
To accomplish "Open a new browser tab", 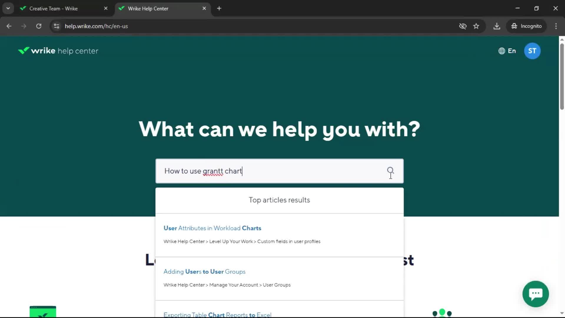I will 219,9.
